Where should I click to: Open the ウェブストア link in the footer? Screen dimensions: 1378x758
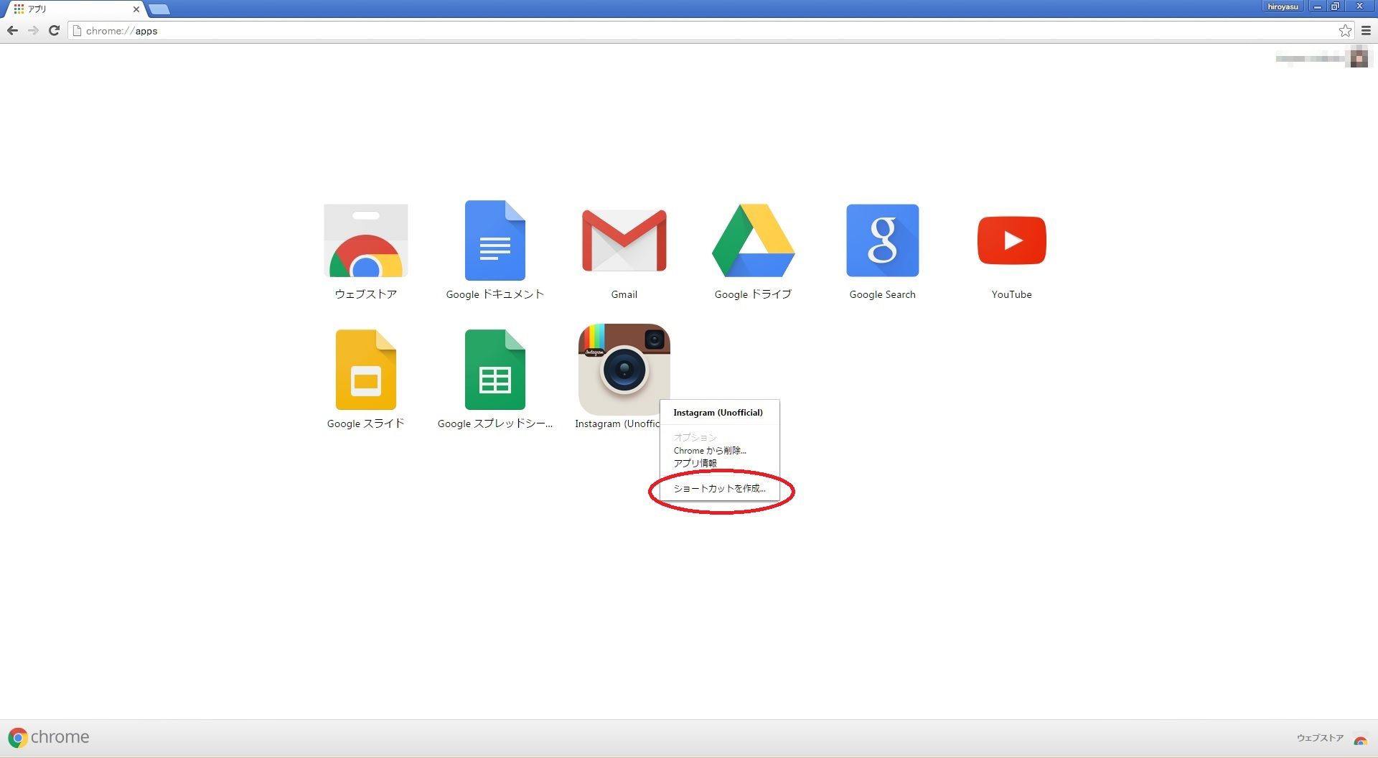[1320, 738]
